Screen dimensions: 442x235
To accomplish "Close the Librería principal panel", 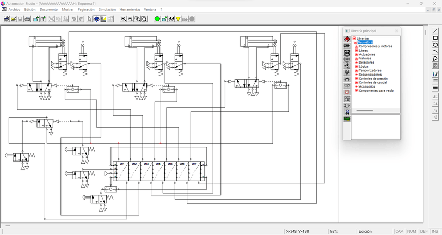I will coord(396,31).
